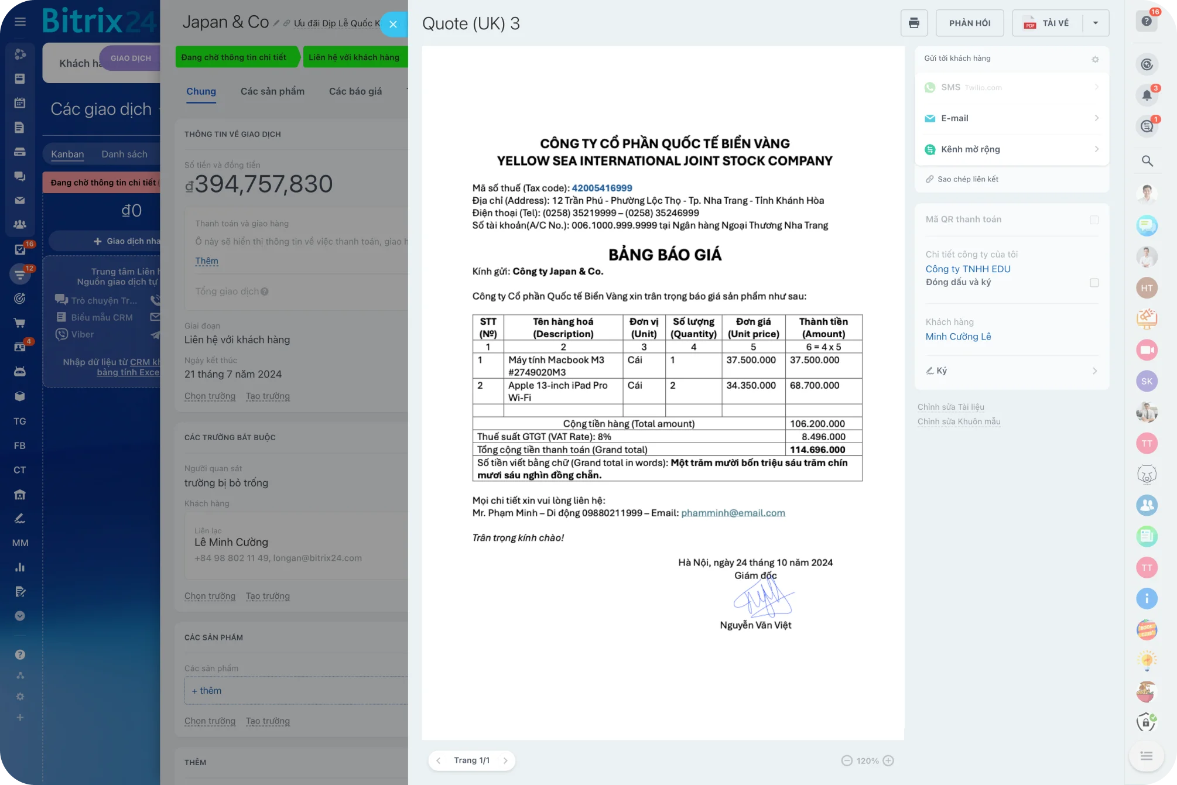Viewport: 1177px width, 785px height.
Task: Switch to Các sản phẩm tab
Action: point(272,91)
